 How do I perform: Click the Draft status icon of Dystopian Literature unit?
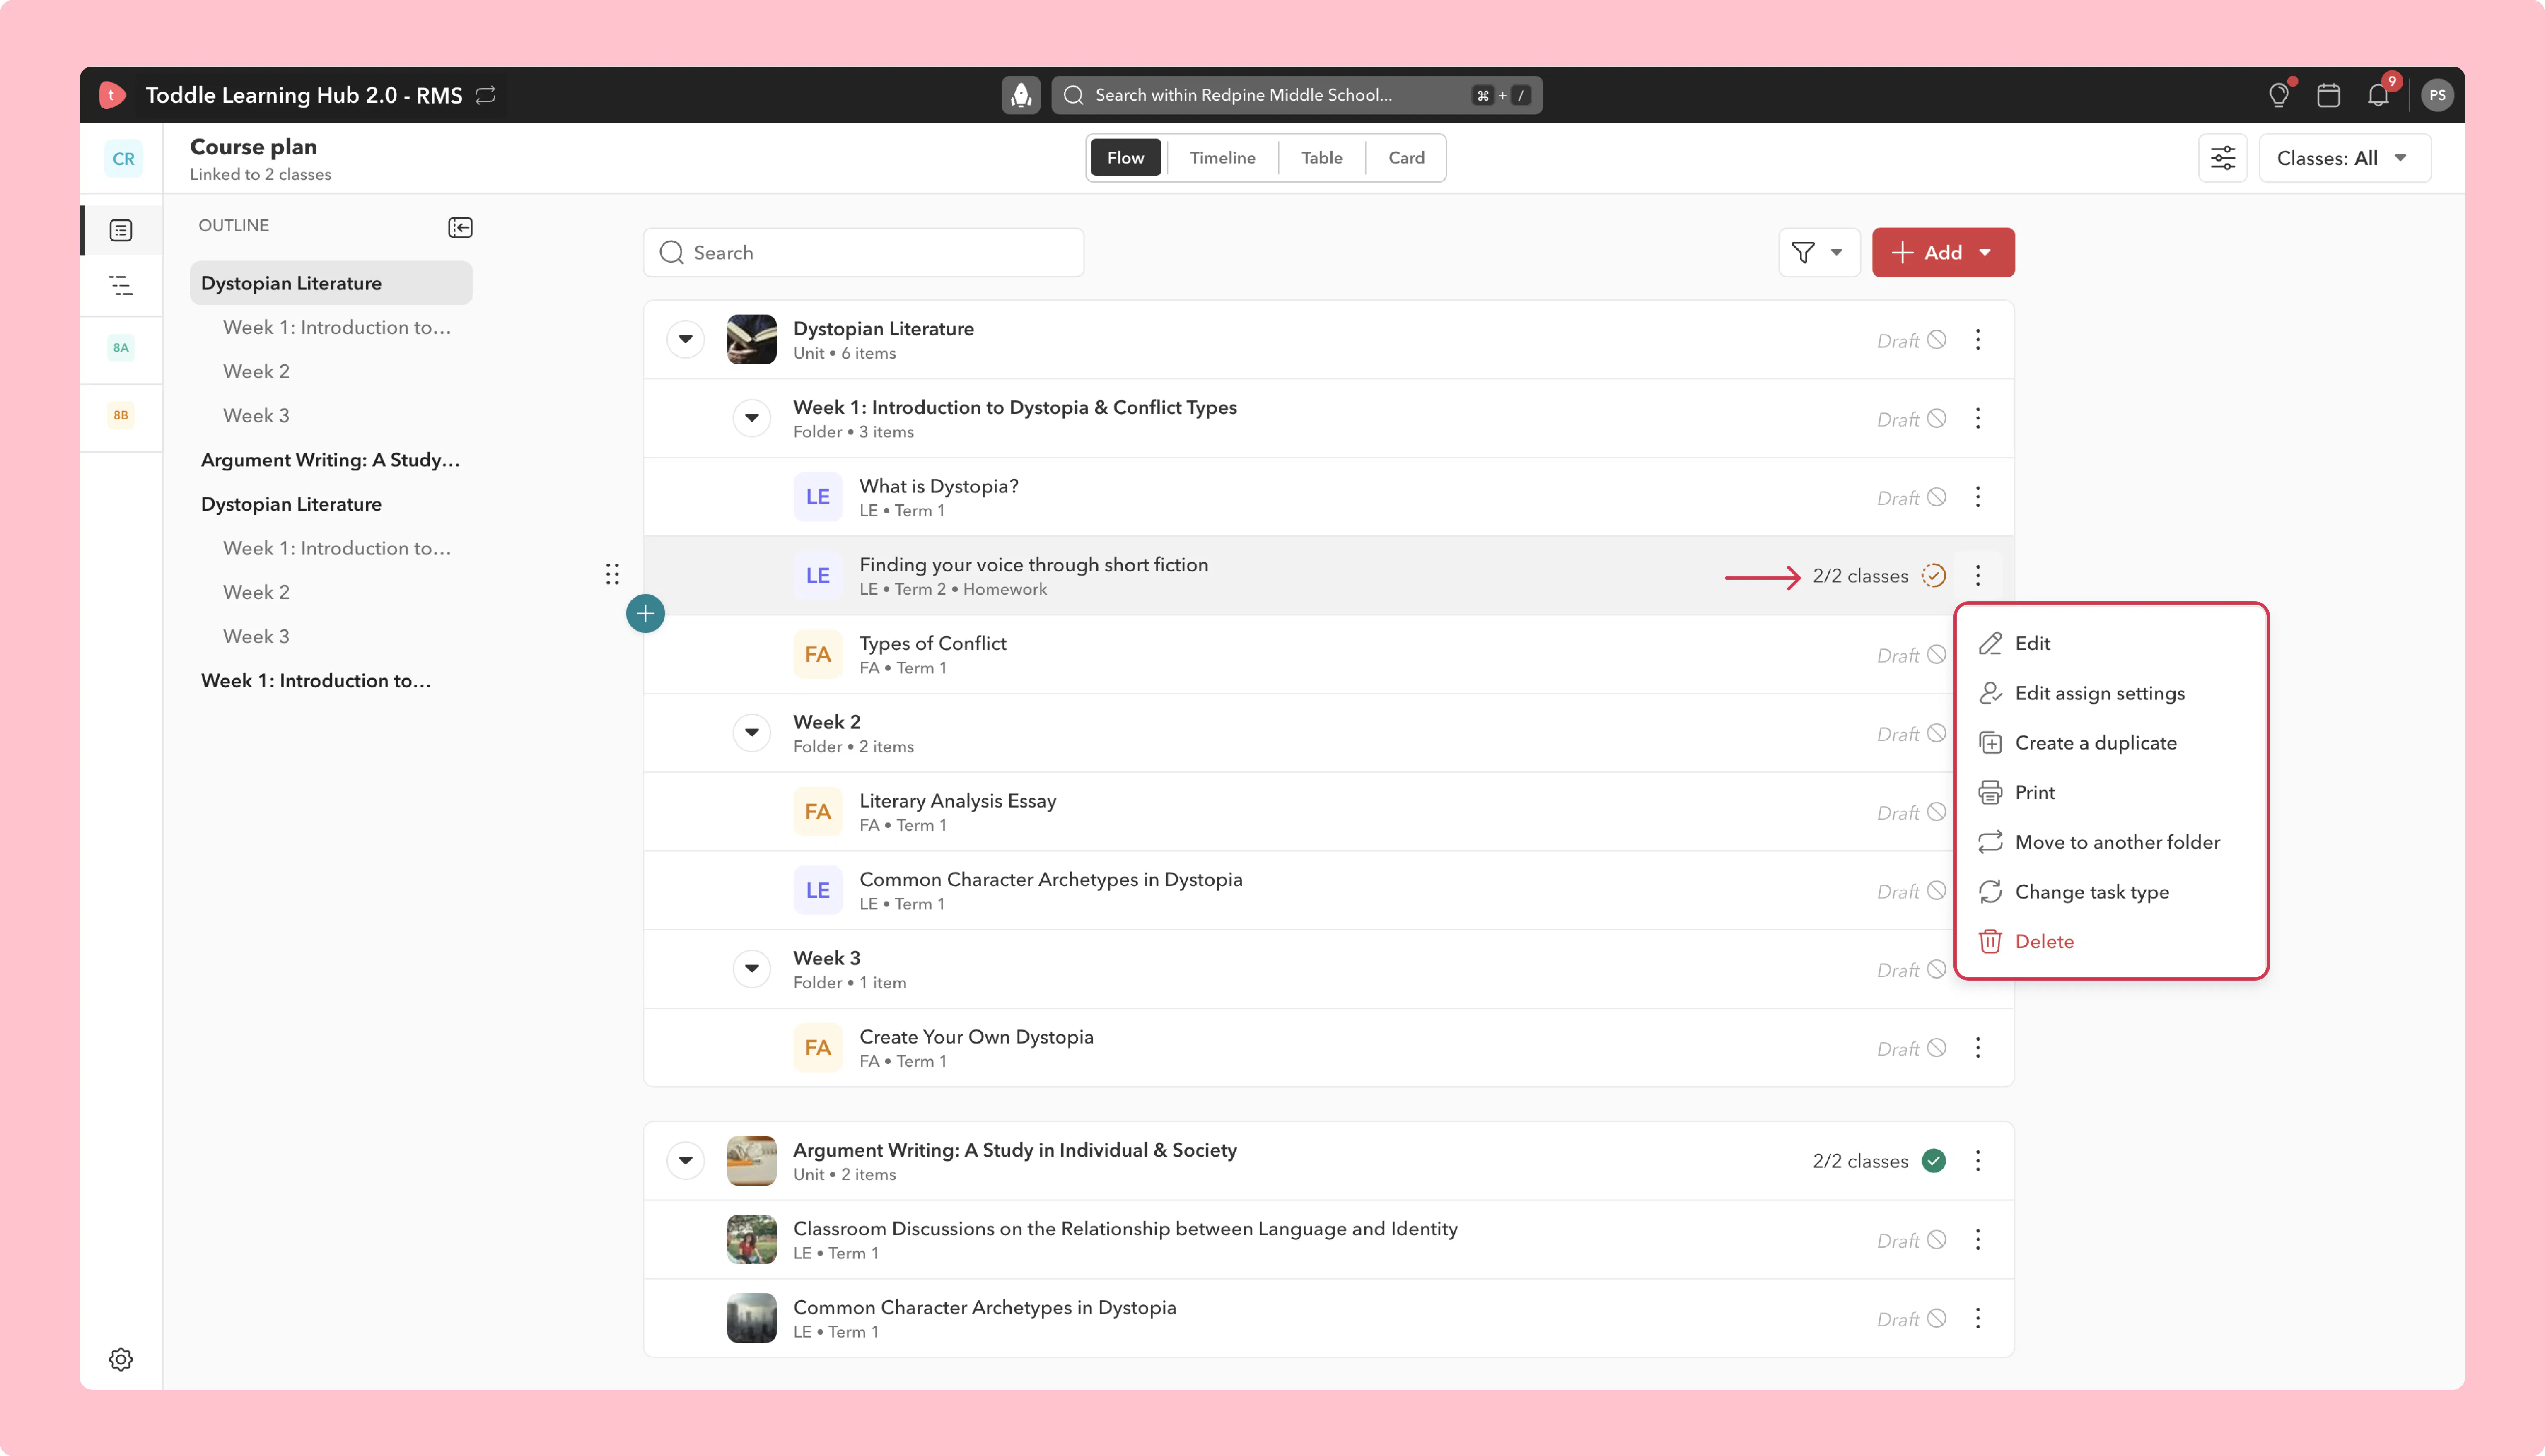1936,340
